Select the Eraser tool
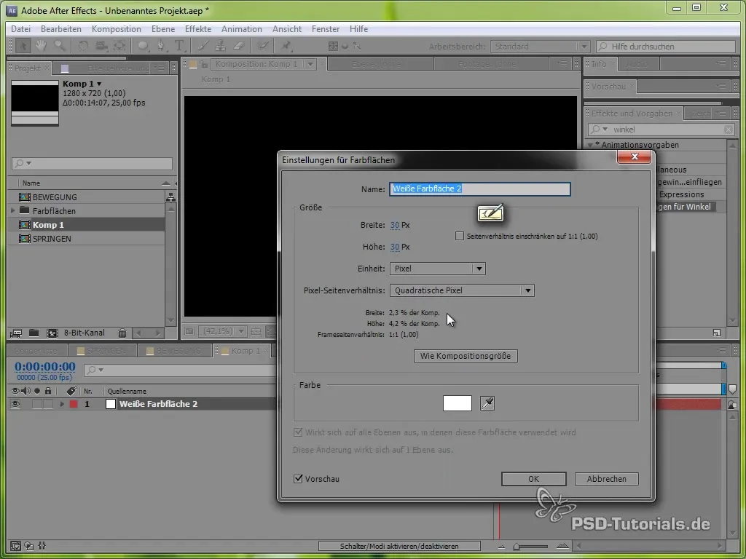The height and width of the screenshot is (559, 746). [x=239, y=46]
